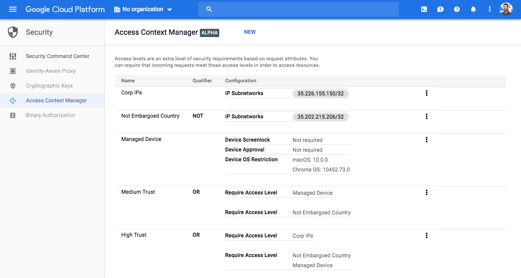Select Identity-Aware Proxy in sidebar
The image size is (521, 278).
point(51,71)
